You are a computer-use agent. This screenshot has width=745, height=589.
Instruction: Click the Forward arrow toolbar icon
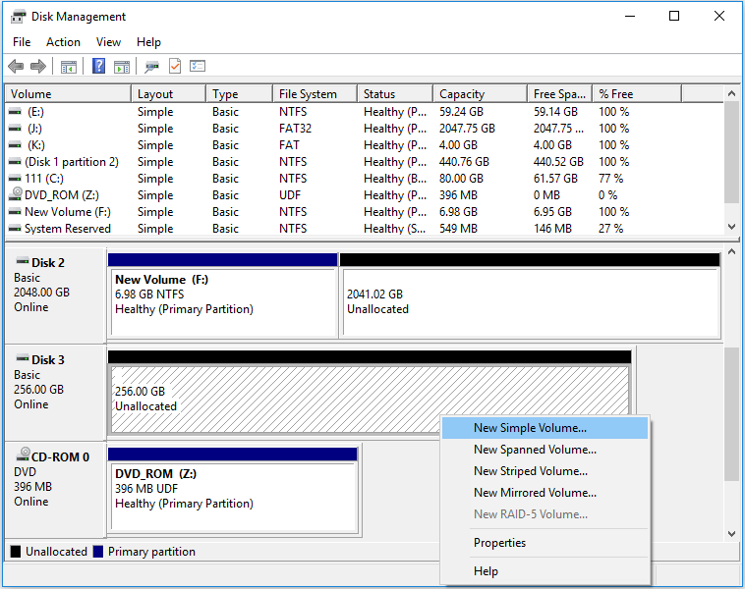pos(38,66)
